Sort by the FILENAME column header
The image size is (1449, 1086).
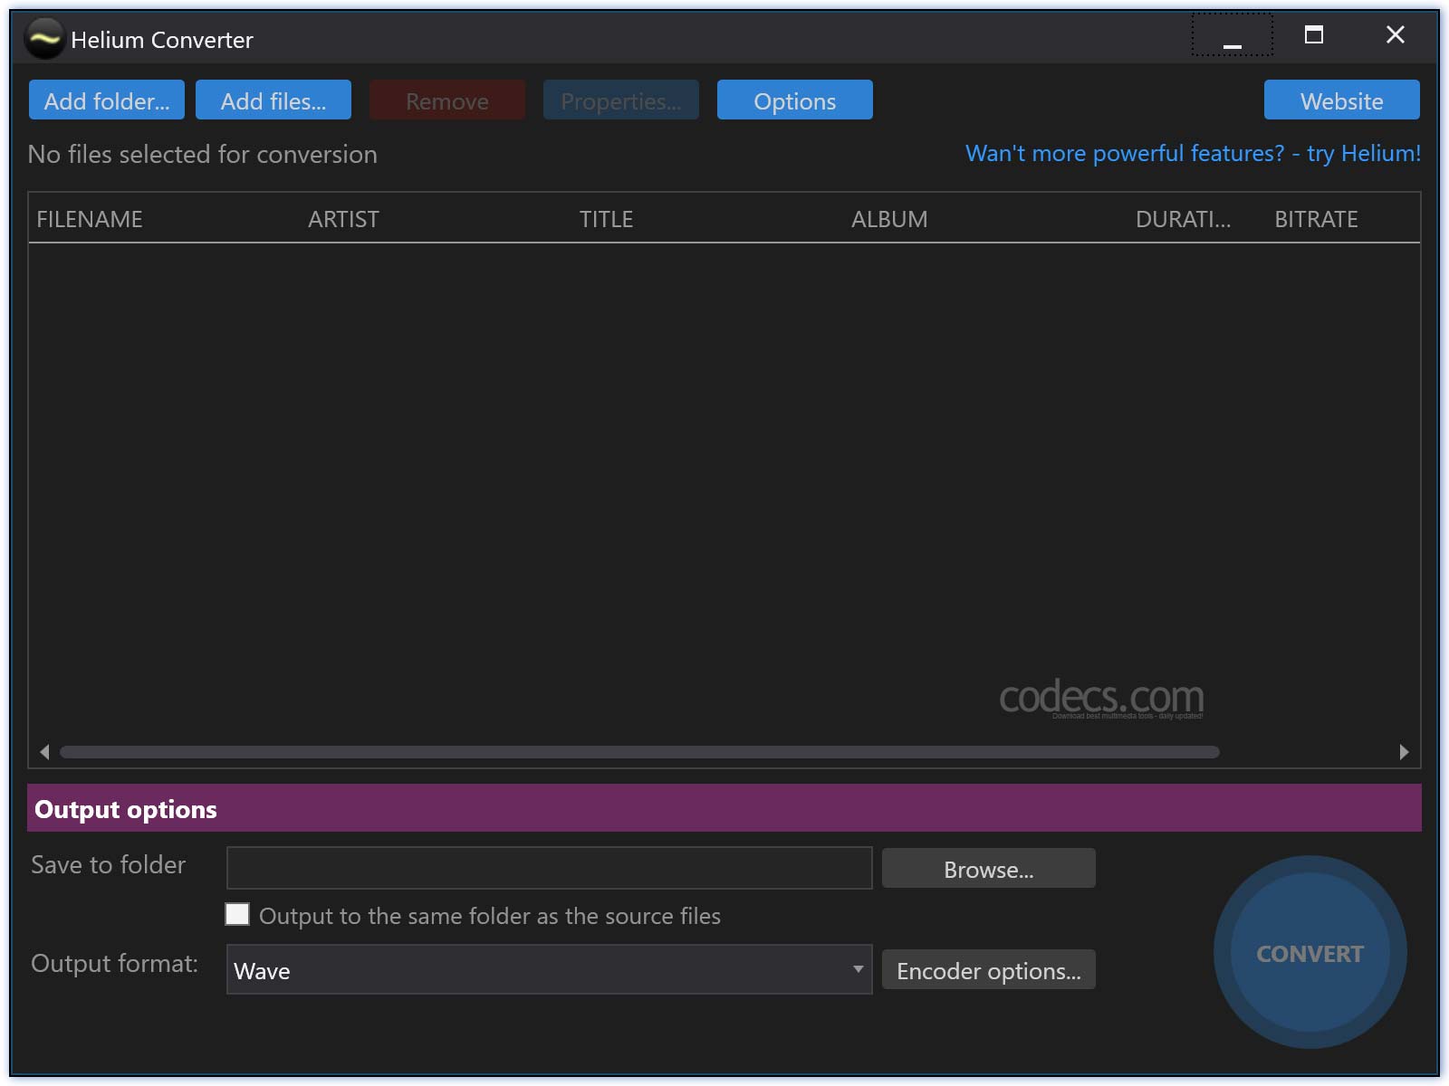pyautogui.click(x=90, y=219)
